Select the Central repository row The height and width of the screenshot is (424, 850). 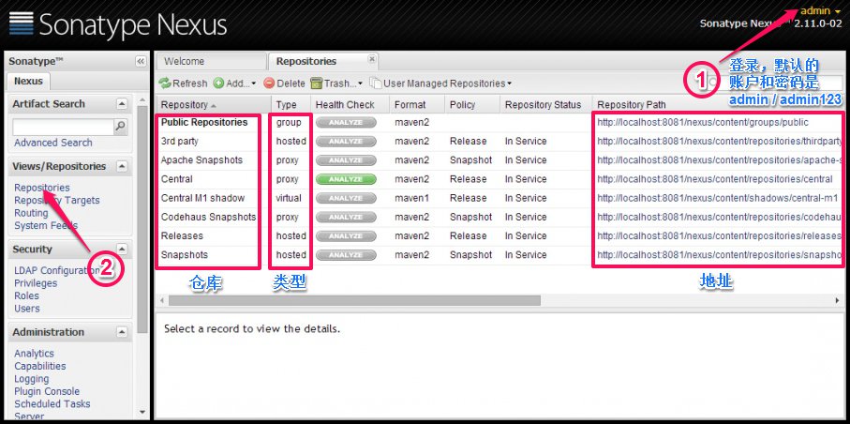point(500,179)
